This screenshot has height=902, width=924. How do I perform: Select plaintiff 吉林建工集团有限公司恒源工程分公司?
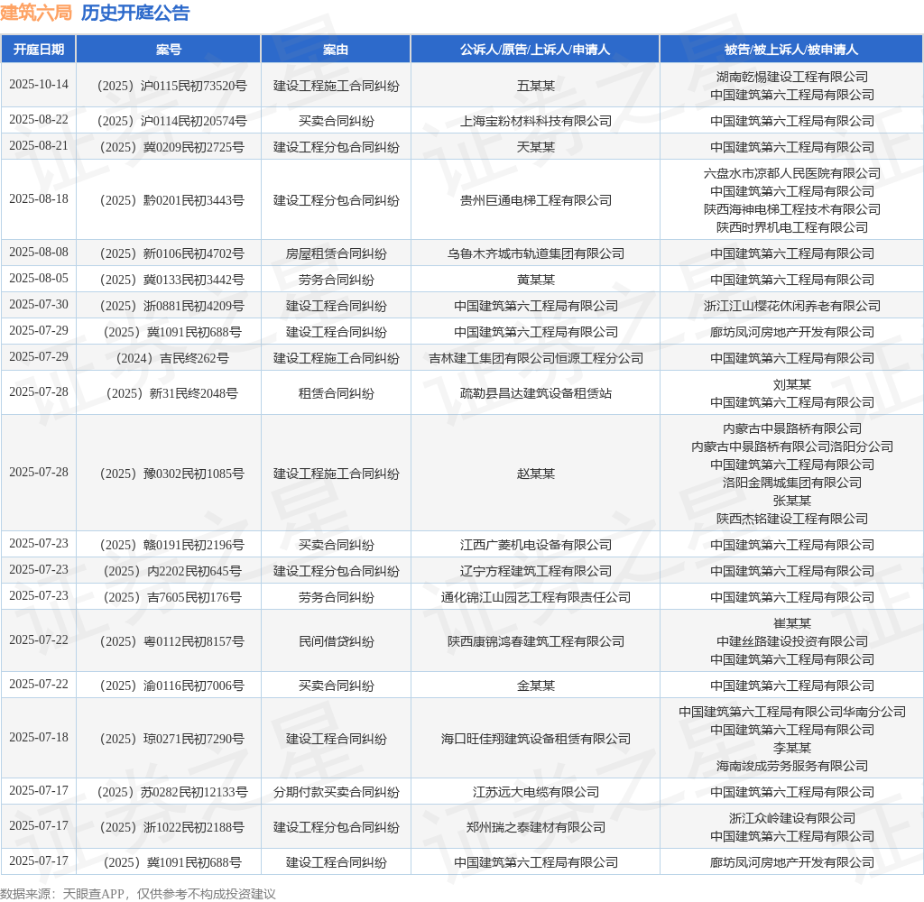click(x=536, y=358)
